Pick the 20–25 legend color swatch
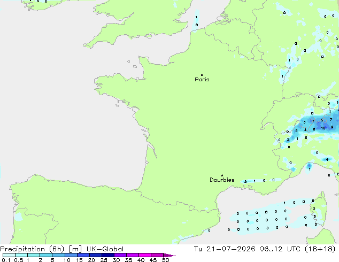The height and width of the screenshot is (262, 339). point(95,255)
